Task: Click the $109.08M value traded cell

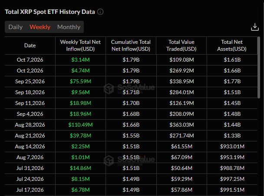Action: point(181,60)
